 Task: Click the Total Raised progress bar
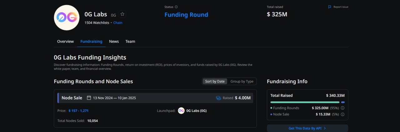307,102
